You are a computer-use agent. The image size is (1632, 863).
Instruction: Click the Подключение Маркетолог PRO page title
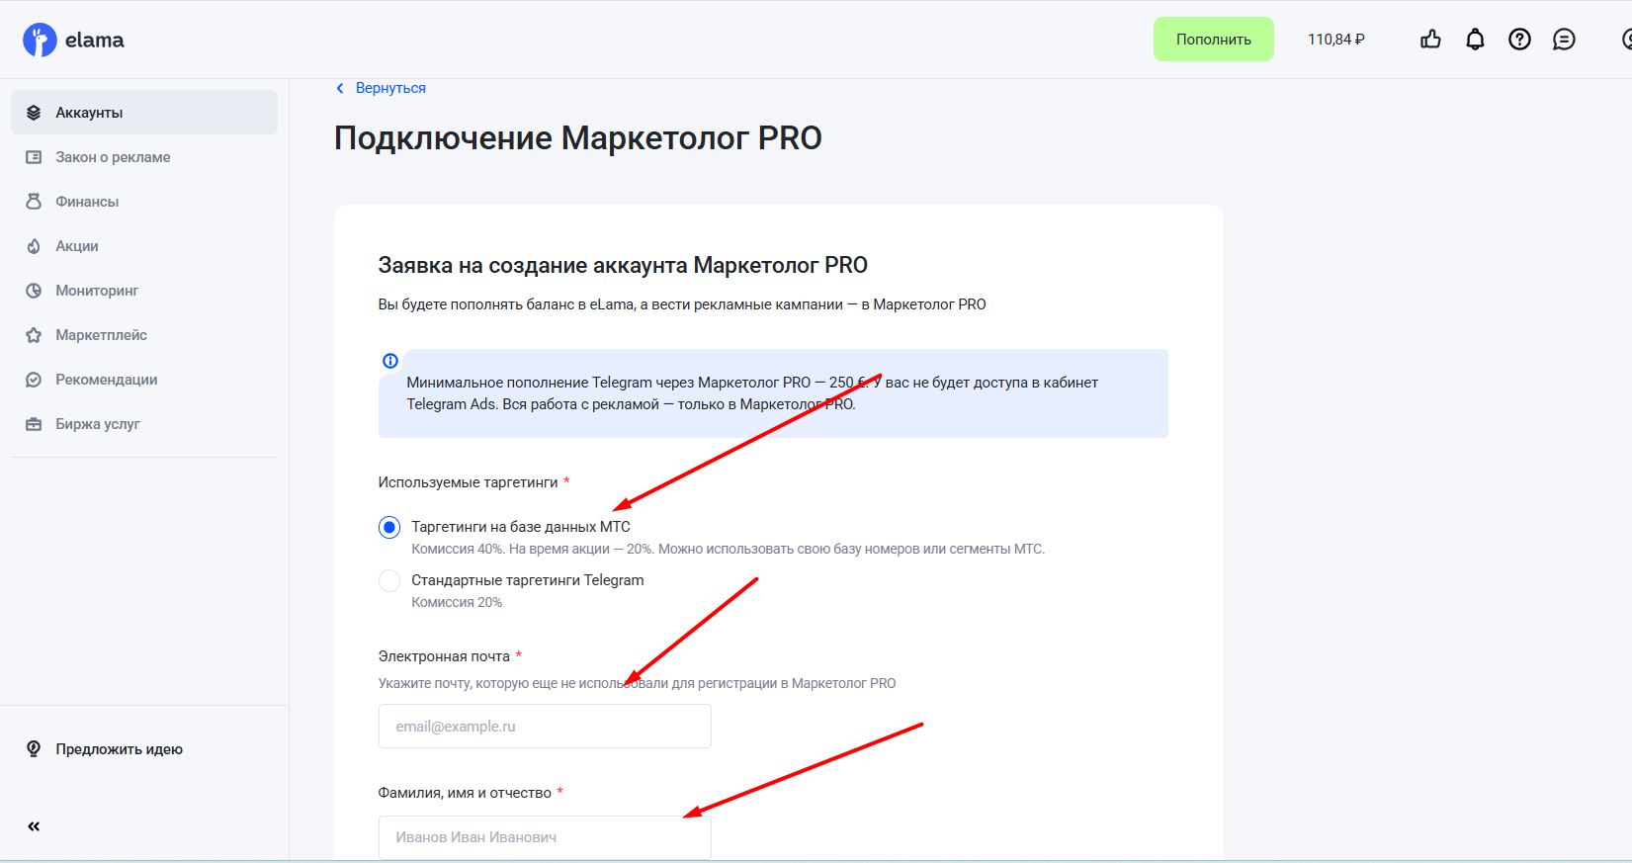tap(578, 138)
